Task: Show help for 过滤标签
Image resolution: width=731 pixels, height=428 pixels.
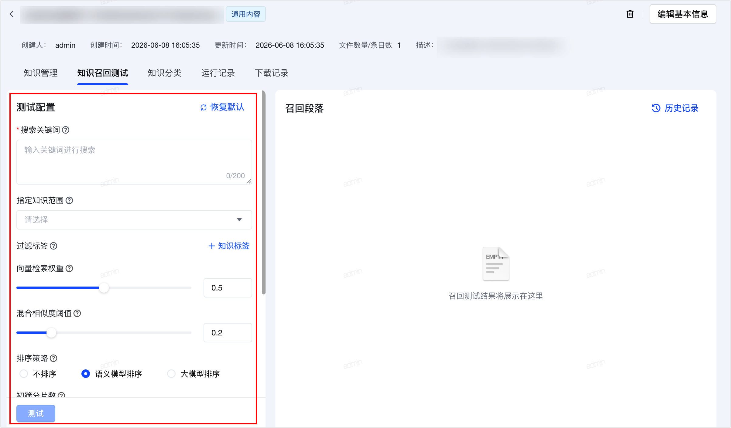Action: point(53,246)
